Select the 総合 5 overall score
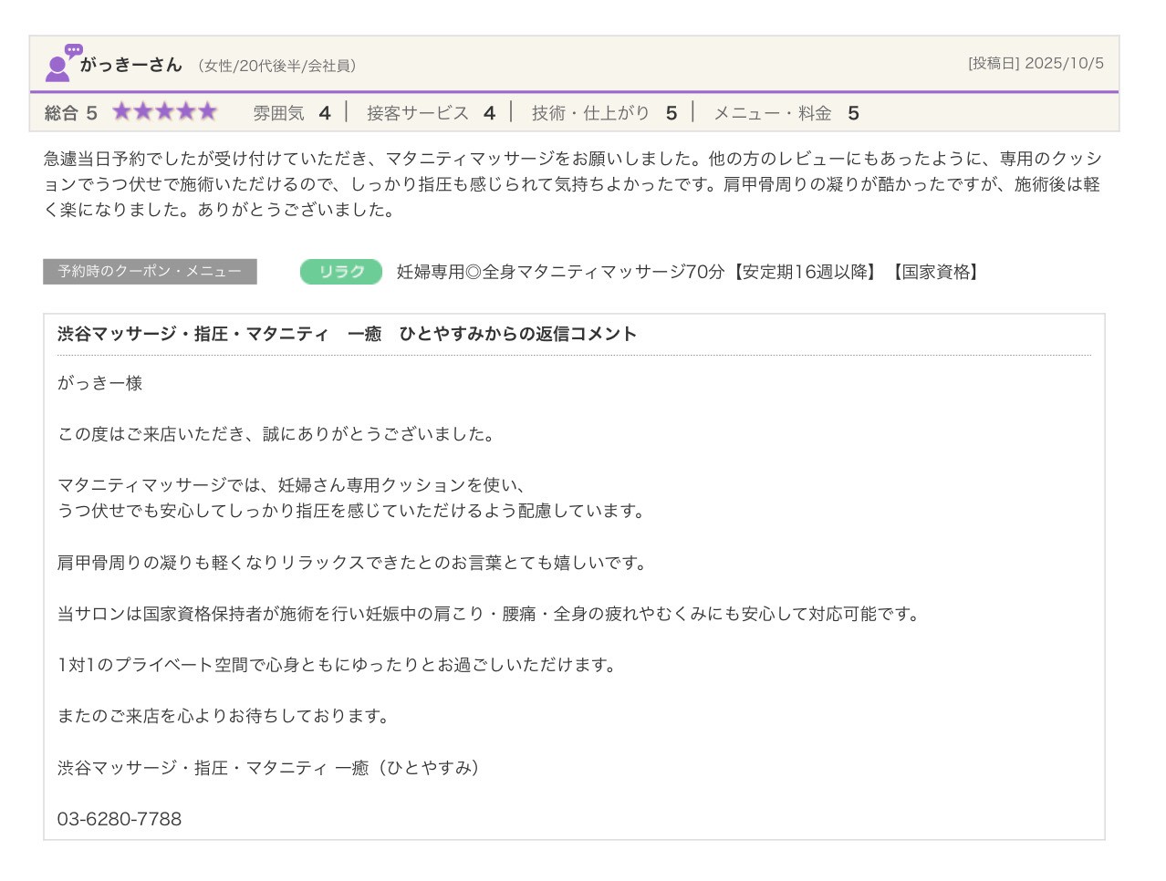Image resolution: width=1166 pixels, height=881 pixels. 70,113
